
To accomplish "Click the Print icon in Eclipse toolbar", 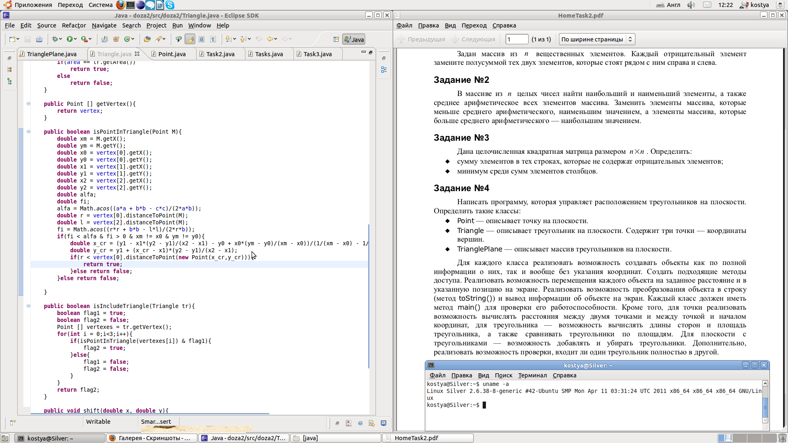I will [x=39, y=39].
